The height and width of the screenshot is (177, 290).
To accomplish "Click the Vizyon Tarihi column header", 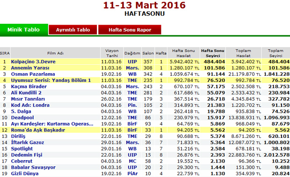I will point(112,53).
